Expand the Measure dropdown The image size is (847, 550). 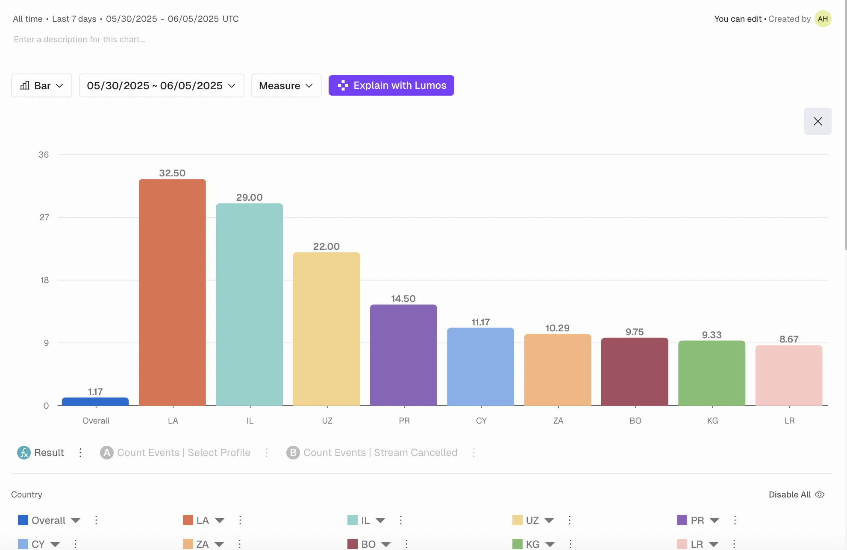point(286,85)
